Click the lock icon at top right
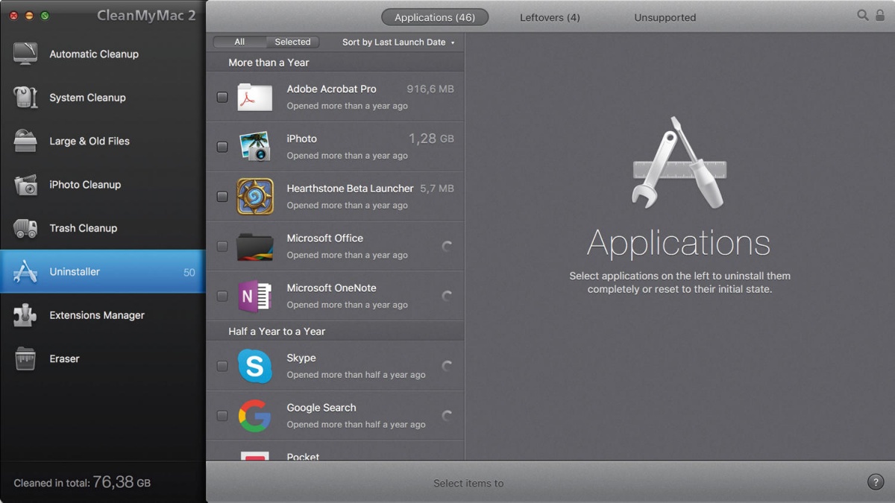 [882, 15]
